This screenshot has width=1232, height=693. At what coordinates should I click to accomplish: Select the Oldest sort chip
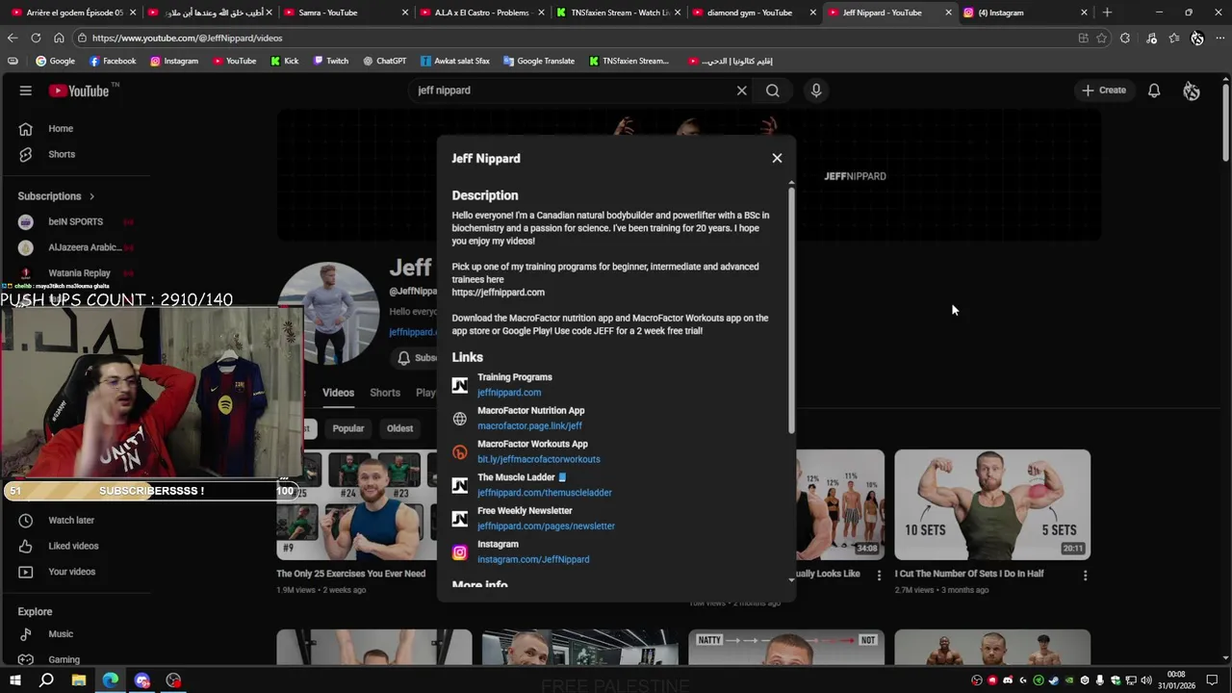click(x=399, y=428)
